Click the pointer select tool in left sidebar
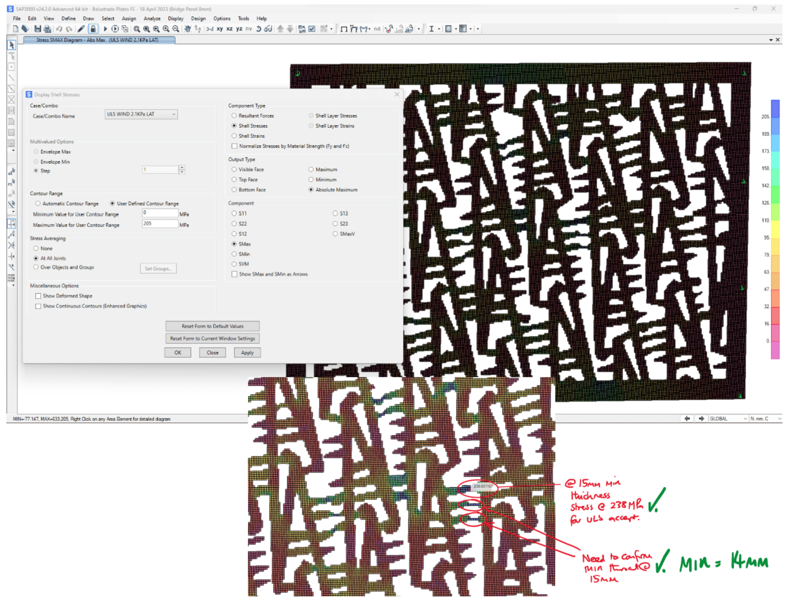 (x=11, y=45)
